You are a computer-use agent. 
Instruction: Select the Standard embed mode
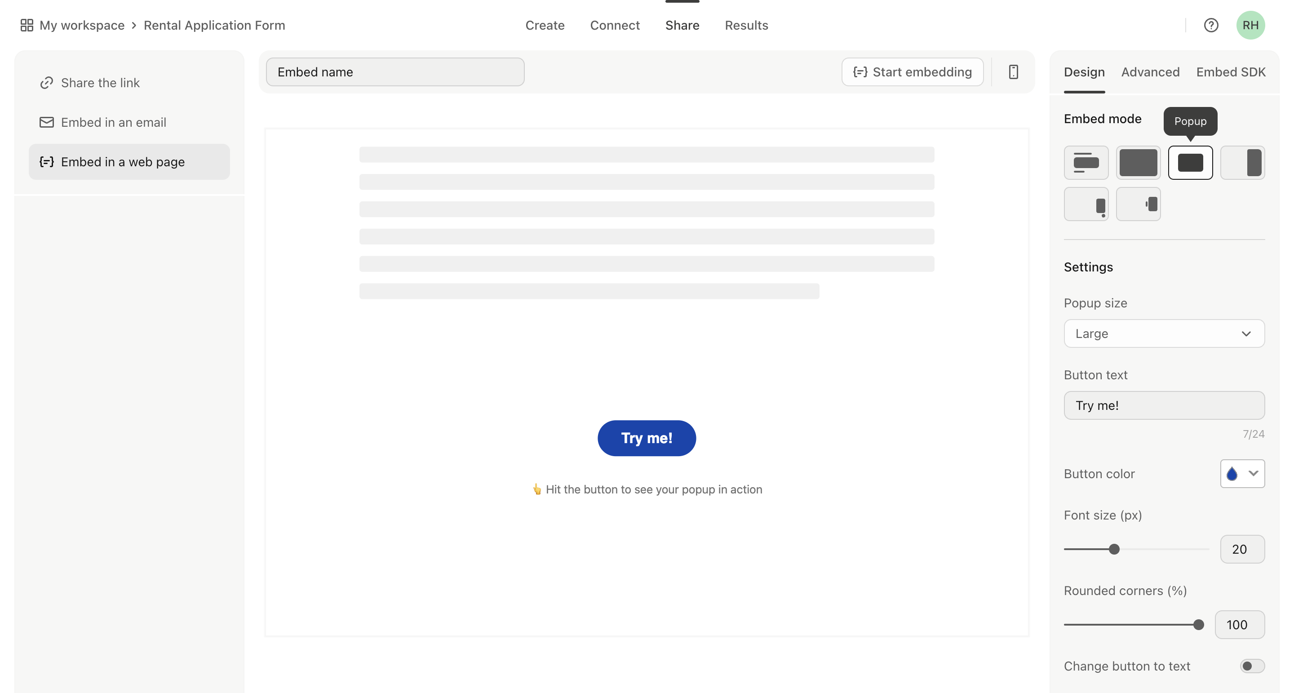click(x=1086, y=162)
